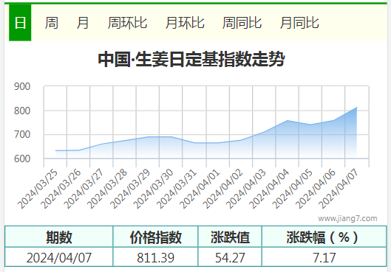Image resolution: width=391 pixels, height=272 pixels.
Task: Open the 周环比 tab
Action: coord(127,23)
